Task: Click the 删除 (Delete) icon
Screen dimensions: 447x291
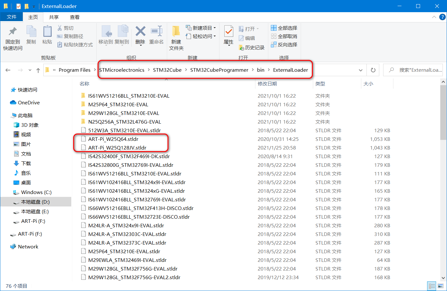Action: pyautogui.click(x=140, y=35)
